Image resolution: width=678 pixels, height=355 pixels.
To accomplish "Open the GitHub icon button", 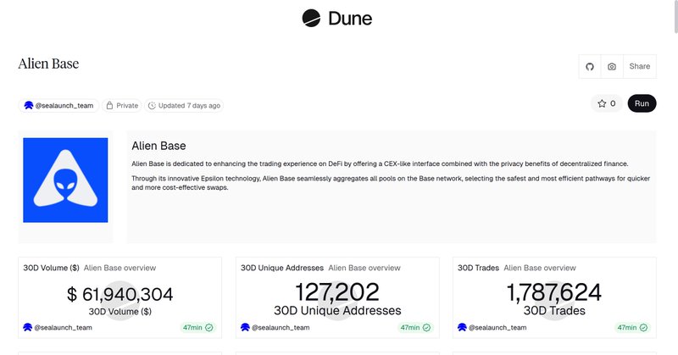I will tap(590, 67).
